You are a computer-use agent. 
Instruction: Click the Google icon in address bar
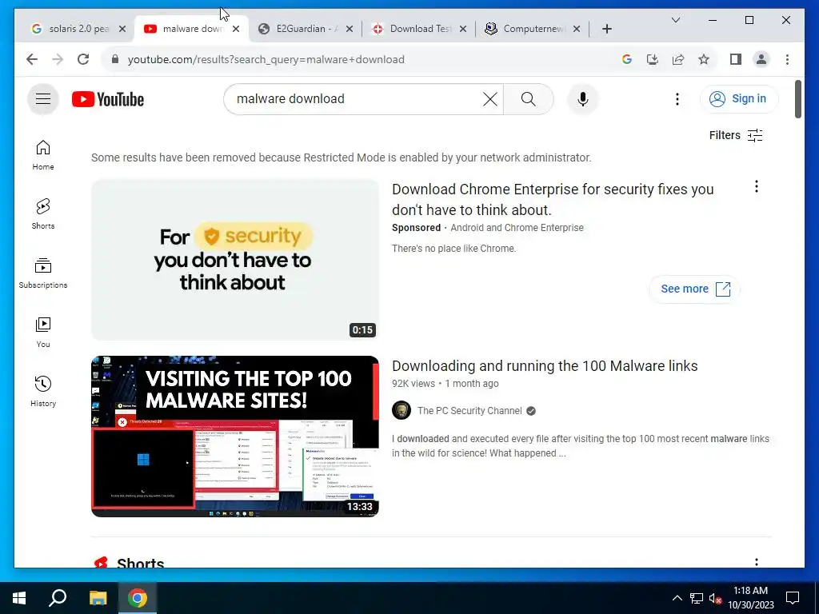[627, 59]
